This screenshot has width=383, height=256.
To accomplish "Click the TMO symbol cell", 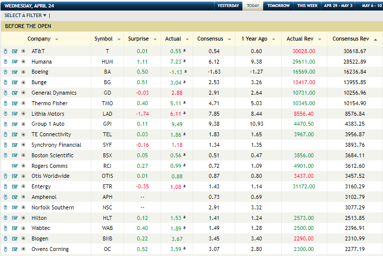I will click(x=107, y=103).
